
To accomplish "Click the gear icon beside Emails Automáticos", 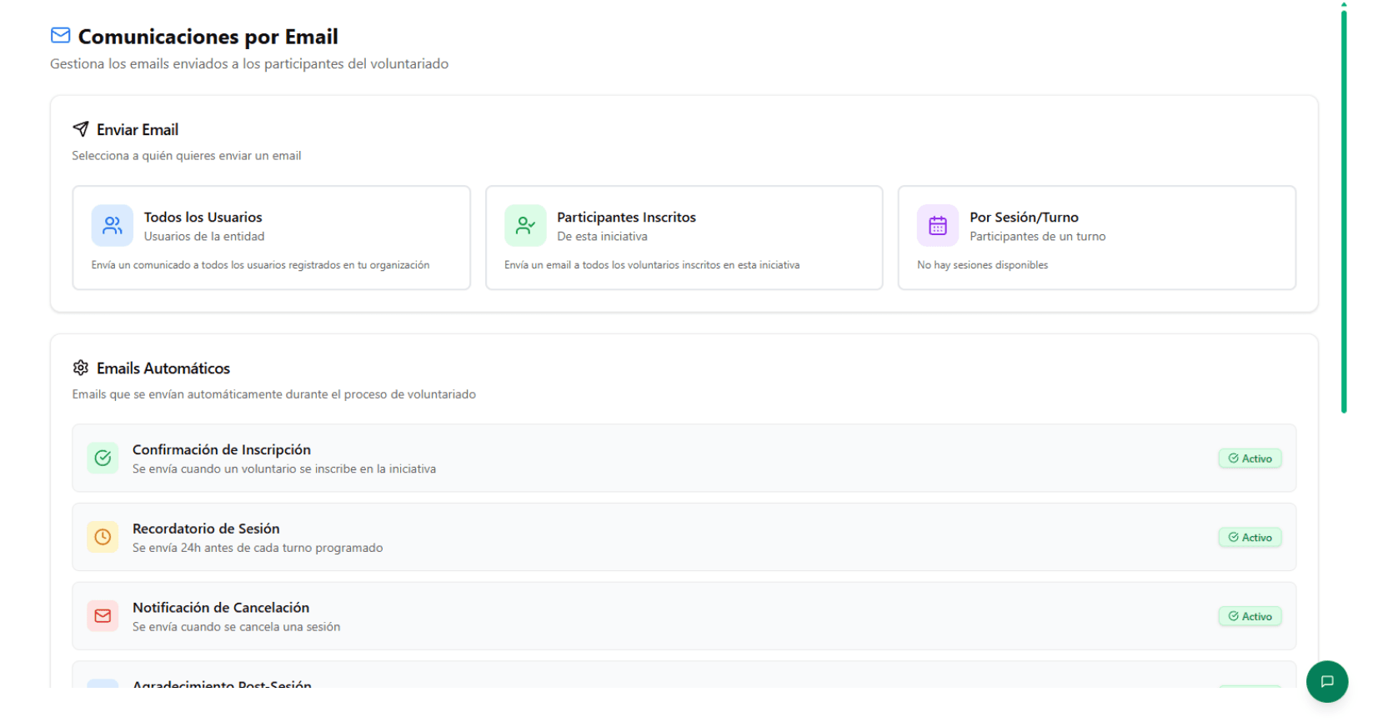I will (x=81, y=368).
